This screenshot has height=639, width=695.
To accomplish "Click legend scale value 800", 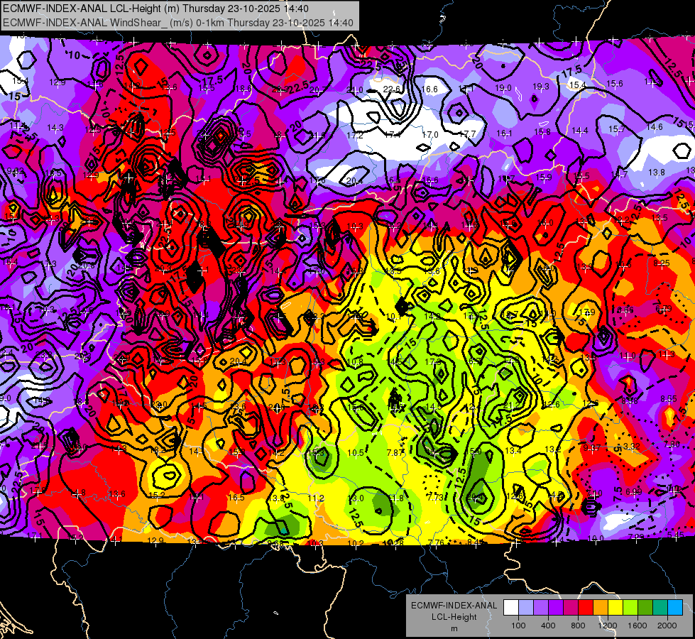I will (578, 626).
